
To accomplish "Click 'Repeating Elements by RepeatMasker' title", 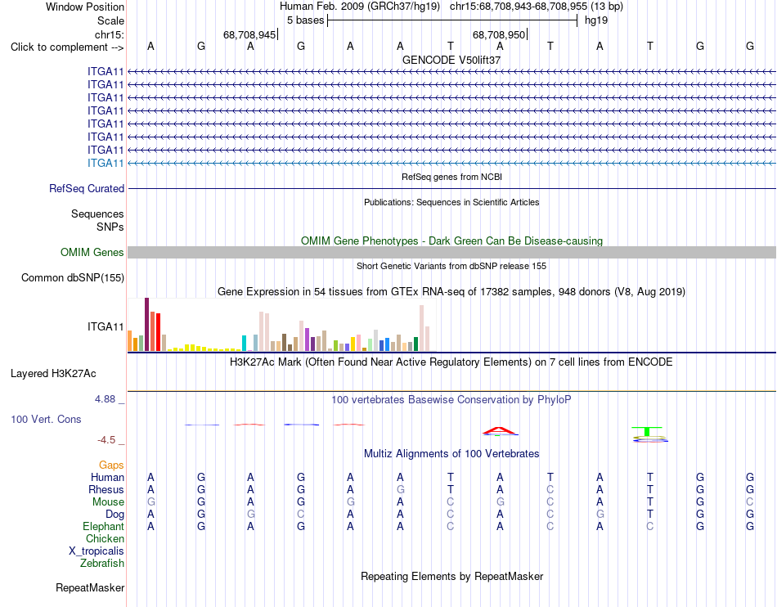I will click(x=451, y=576).
